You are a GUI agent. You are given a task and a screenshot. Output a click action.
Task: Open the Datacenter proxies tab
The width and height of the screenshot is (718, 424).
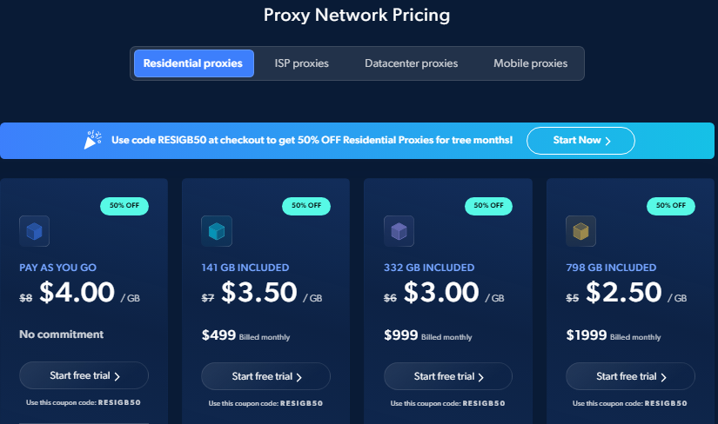pyautogui.click(x=411, y=63)
